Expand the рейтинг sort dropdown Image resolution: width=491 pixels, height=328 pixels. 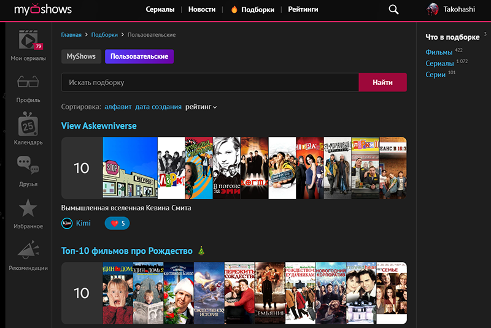tap(201, 107)
